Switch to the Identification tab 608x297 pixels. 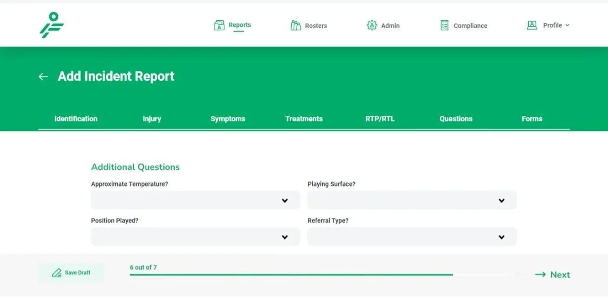[76, 119]
